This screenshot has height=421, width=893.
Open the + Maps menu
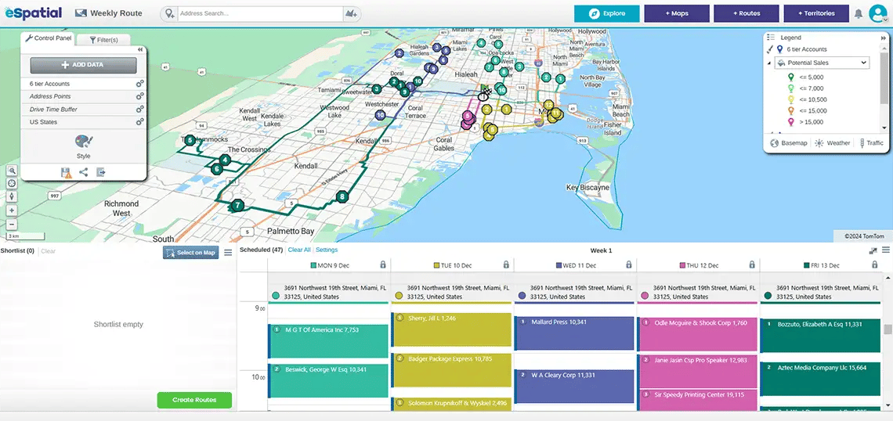click(x=677, y=13)
